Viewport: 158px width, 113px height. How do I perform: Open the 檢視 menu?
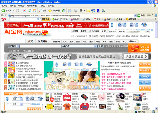pyautogui.click(x=21, y=6)
